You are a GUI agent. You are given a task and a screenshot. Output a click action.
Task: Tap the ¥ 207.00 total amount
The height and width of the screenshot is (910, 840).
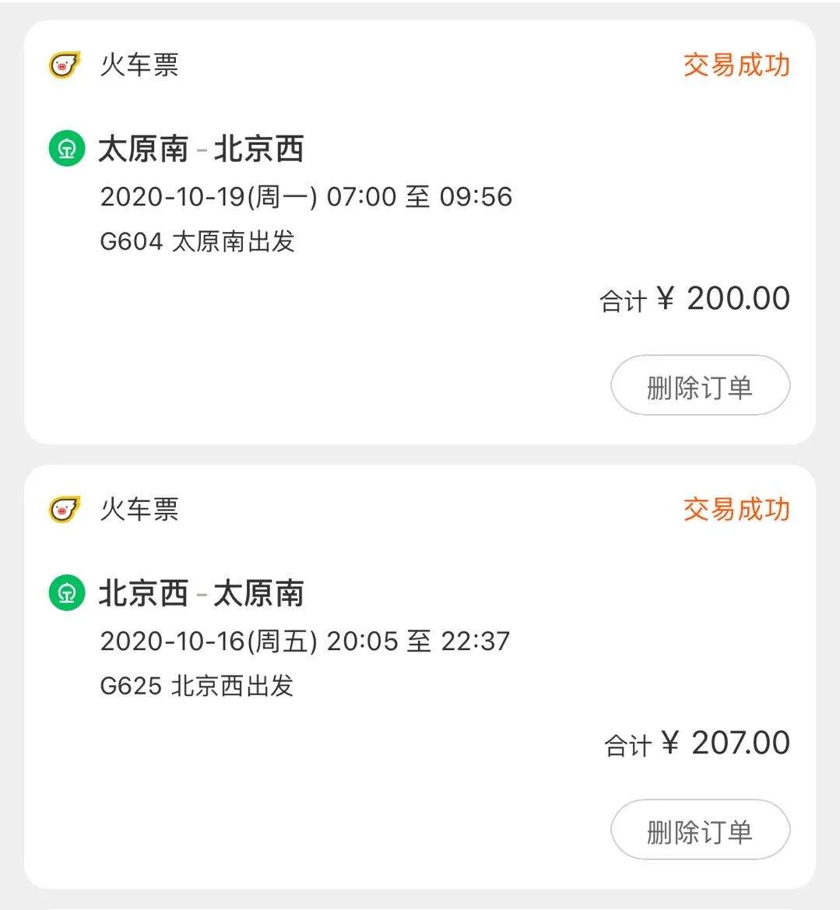pos(726,743)
